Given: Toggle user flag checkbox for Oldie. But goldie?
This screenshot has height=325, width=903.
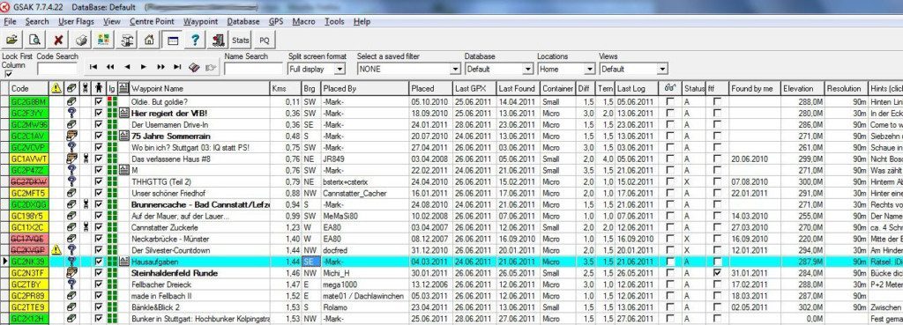Looking at the screenshot, I should [99, 101].
